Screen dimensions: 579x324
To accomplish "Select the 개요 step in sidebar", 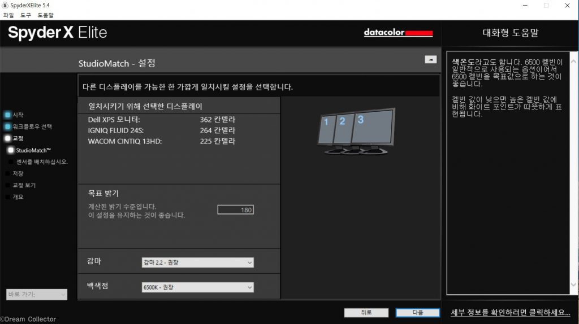I will (14, 197).
